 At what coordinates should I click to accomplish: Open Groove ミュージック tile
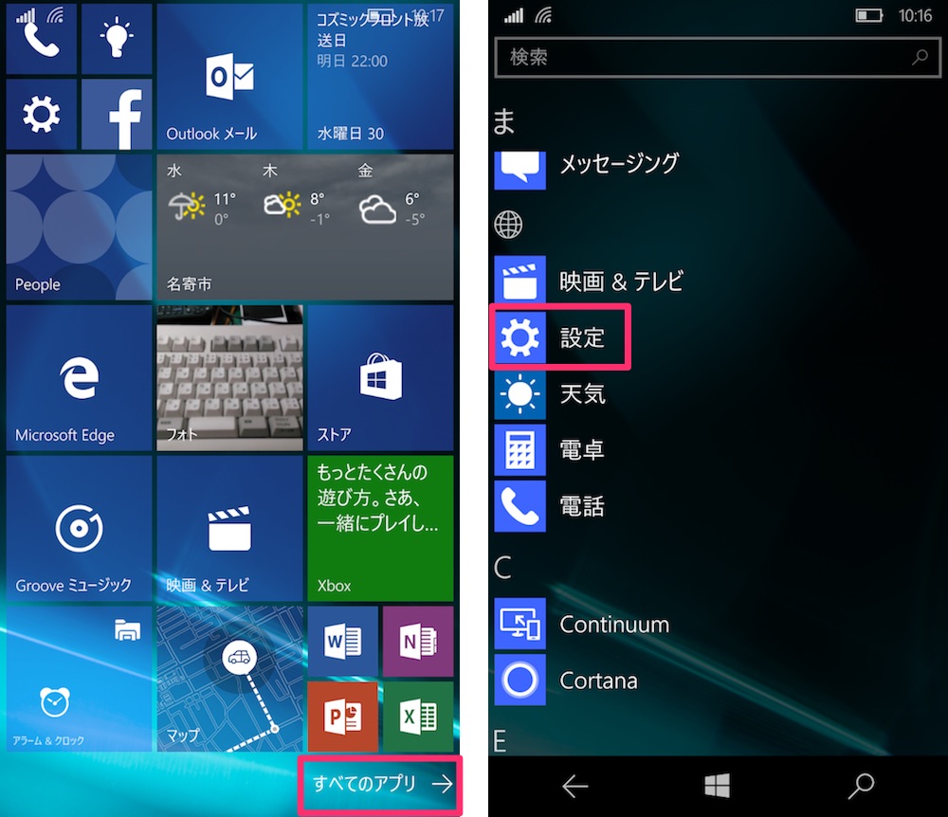point(79,528)
